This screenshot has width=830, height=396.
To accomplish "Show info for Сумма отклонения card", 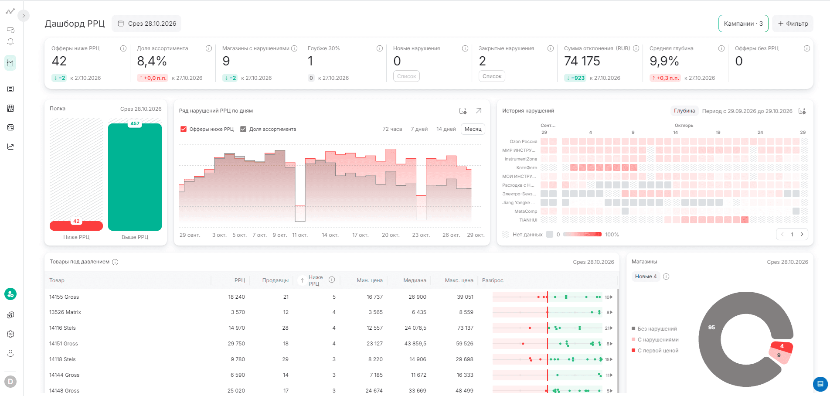I will click(636, 48).
